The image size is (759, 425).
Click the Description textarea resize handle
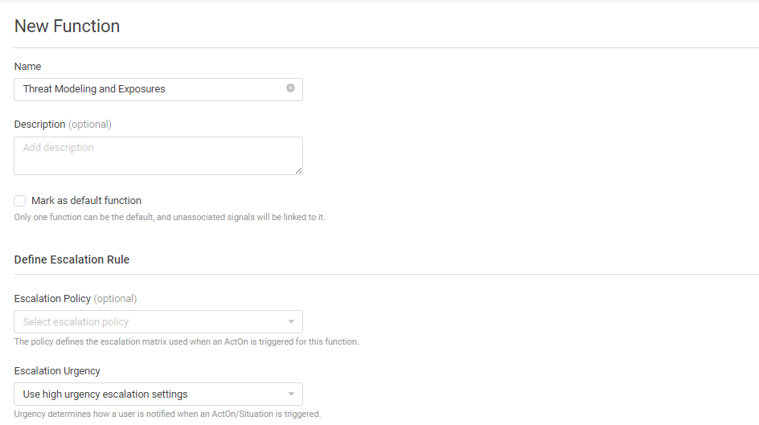[298, 170]
